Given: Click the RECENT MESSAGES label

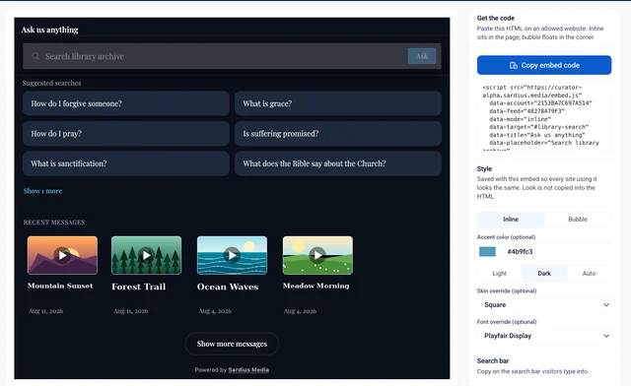Looking at the screenshot, I should [x=54, y=223].
